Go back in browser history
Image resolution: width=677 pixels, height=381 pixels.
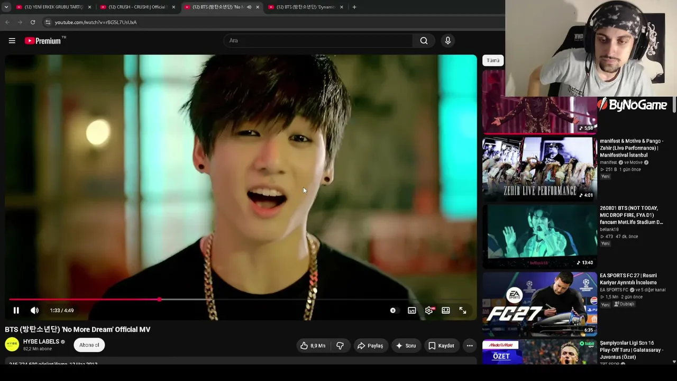[7, 22]
